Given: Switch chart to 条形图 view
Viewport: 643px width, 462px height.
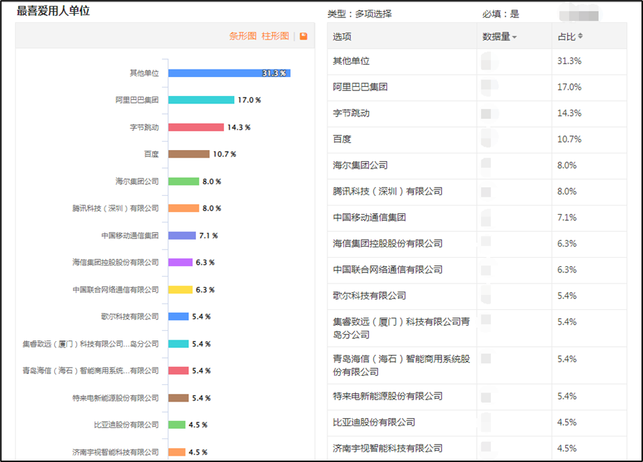Looking at the screenshot, I should 243,36.
